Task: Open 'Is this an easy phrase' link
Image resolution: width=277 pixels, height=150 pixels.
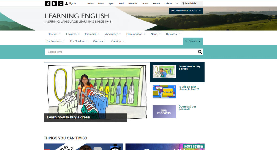Action: pyautogui.click(x=189, y=88)
